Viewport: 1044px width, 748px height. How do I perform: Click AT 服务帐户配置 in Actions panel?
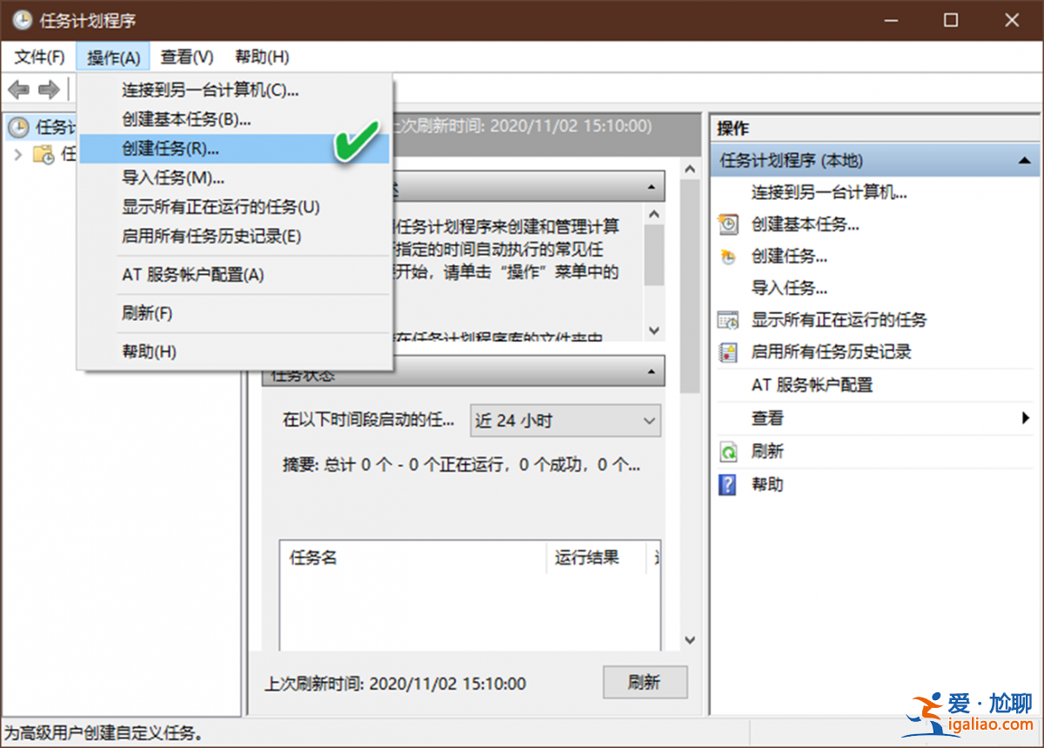coord(813,385)
